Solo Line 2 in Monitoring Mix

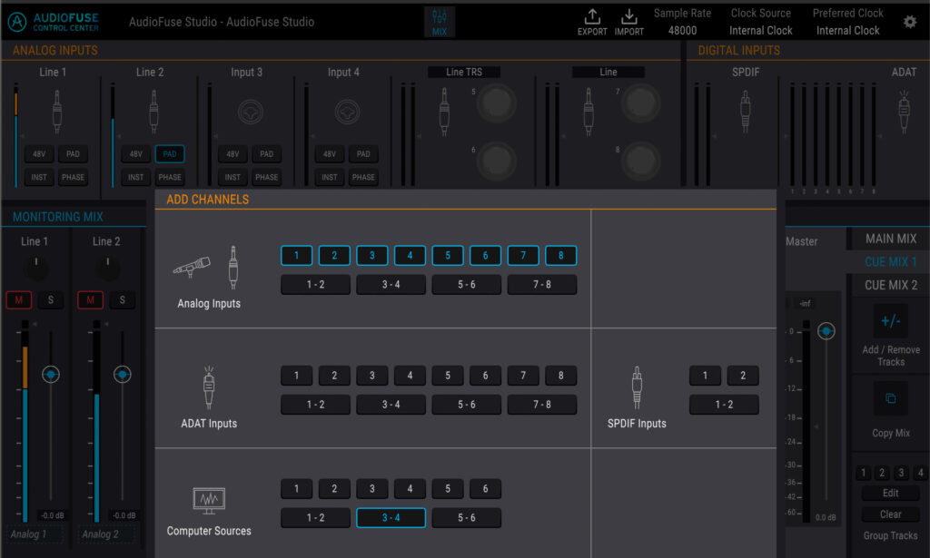[x=123, y=299]
